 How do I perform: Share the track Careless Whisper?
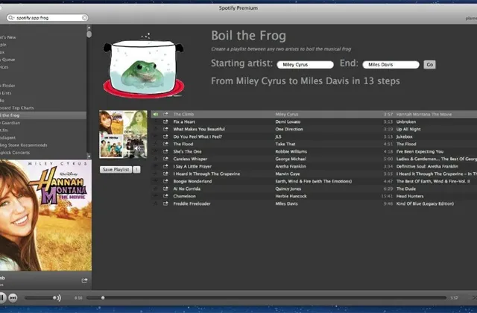point(165,159)
